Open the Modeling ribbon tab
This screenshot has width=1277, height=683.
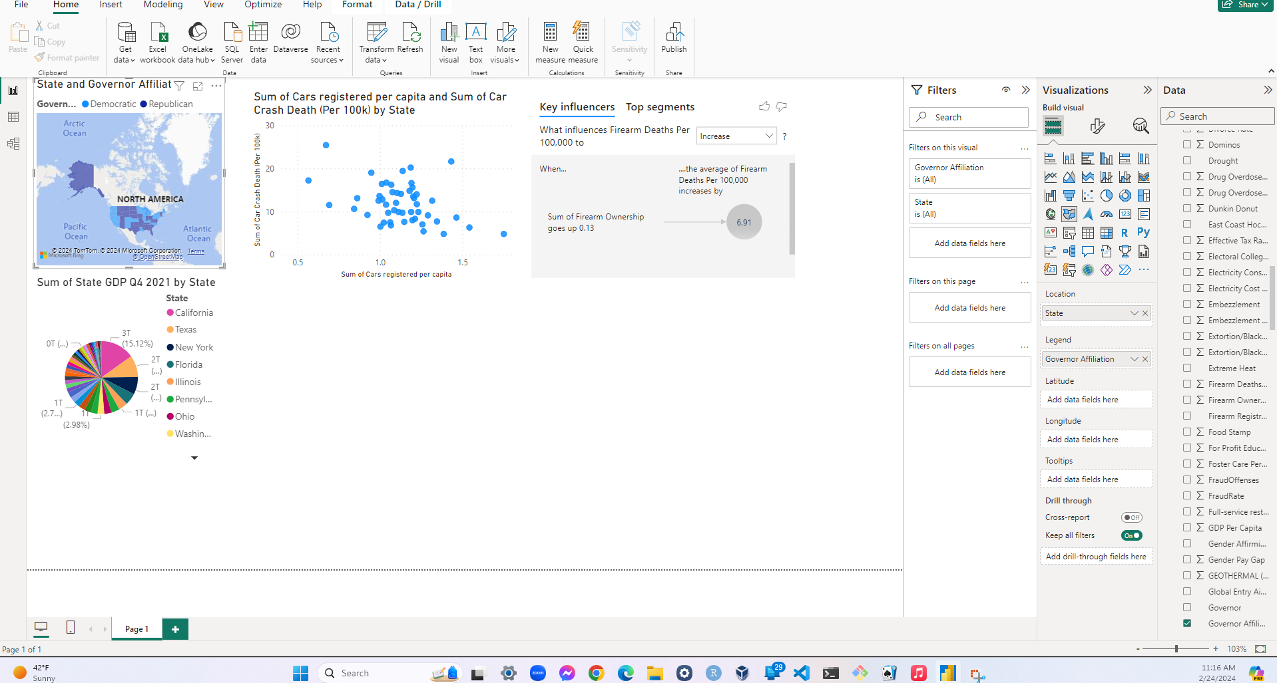point(163,5)
